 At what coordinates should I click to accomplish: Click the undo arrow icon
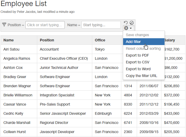[x=126, y=23]
